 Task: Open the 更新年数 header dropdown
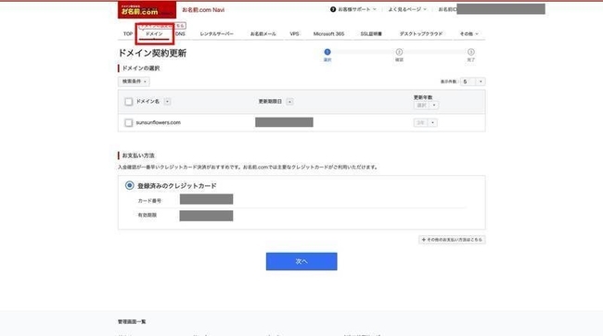tap(426, 106)
